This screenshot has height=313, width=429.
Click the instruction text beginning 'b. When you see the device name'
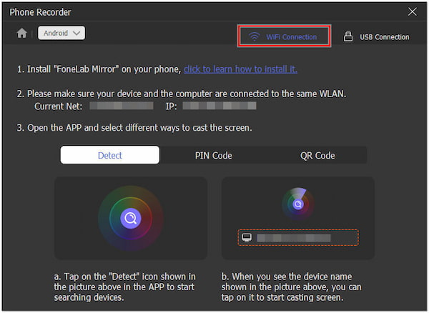point(292,287)
